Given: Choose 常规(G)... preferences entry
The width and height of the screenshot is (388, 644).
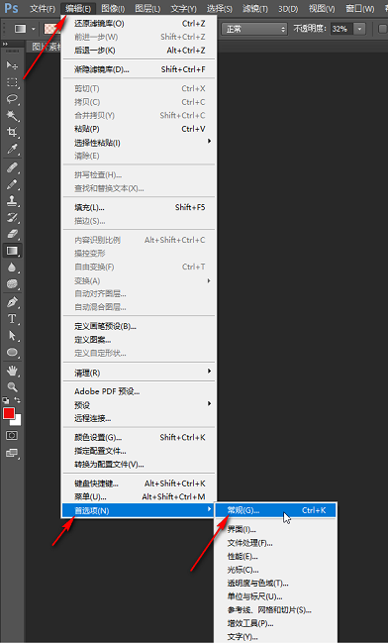Looking at the screenshot, I should coord(275,510).
